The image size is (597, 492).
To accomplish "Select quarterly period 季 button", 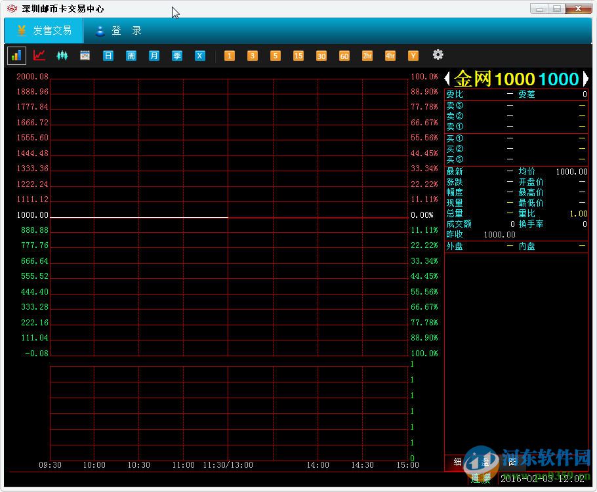I will [x=177, y=56].
